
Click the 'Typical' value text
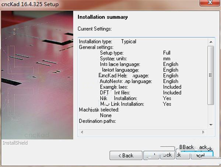pyautogui.click(x=129, y=42)
